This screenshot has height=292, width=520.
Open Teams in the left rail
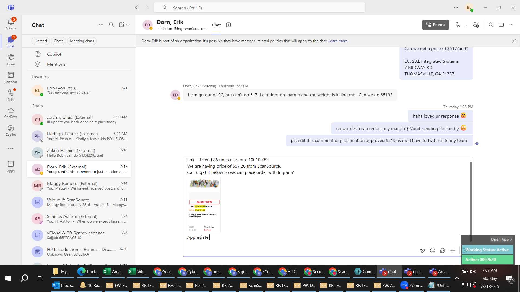tap(11, 59)
